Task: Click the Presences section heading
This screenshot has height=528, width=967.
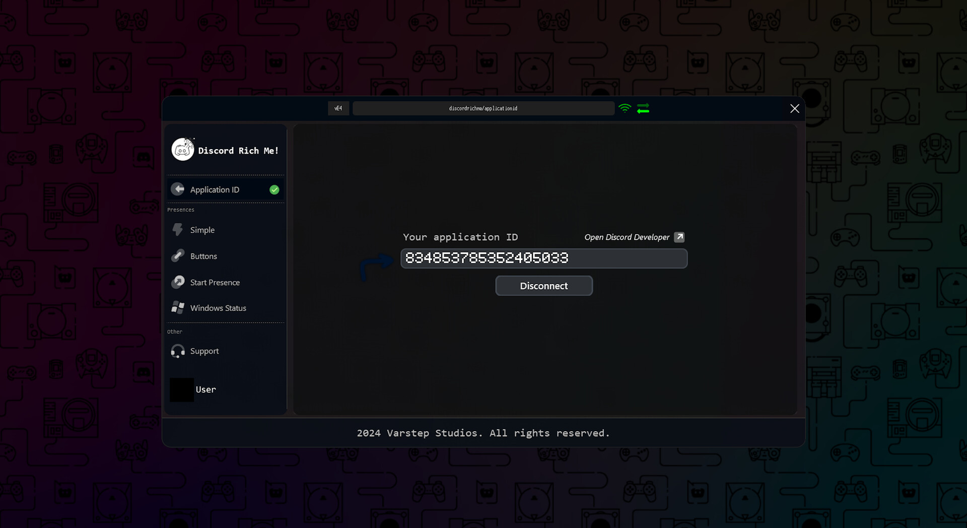Action: 181,210
